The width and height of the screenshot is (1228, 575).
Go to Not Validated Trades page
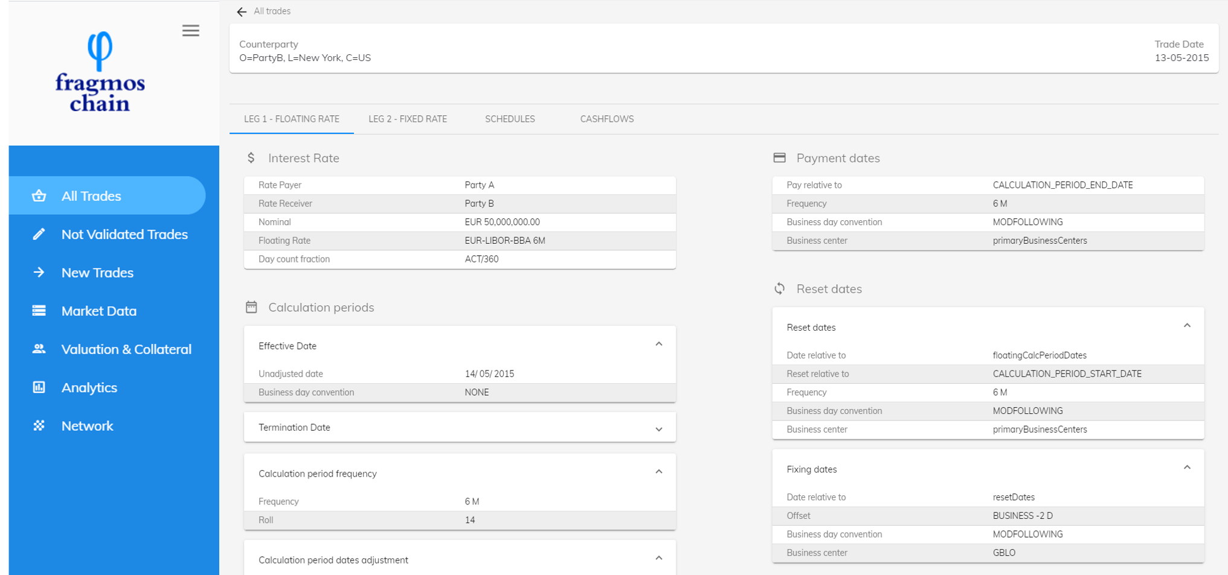[x=124, y=234]
